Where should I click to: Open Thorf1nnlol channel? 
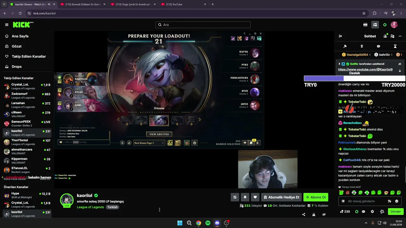[x=27, y=142]
